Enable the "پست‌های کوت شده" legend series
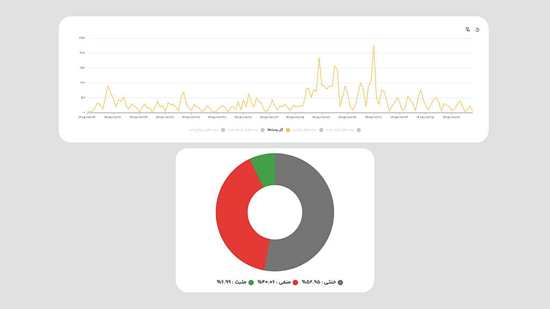This screenshot has width=550, height=309. click(x=343, y=130)
